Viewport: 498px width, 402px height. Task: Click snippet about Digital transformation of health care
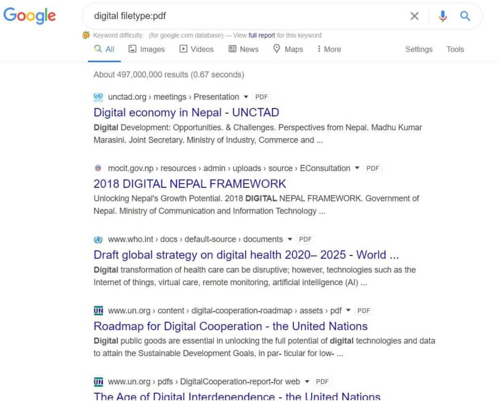click(x=255, y=276)
